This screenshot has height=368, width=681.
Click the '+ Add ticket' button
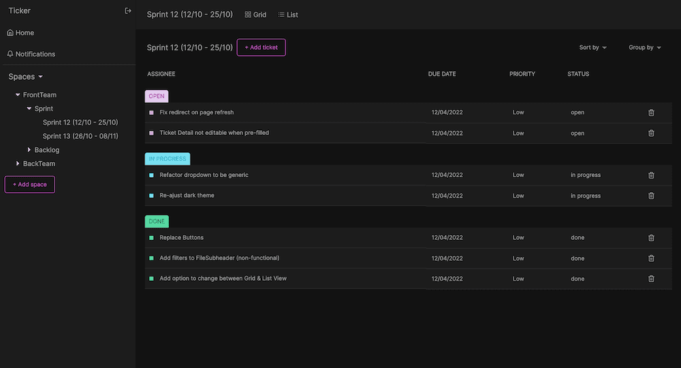tap(261, 48)
